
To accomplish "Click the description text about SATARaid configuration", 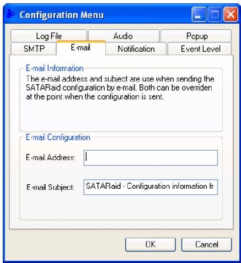I will click(120, 87).
